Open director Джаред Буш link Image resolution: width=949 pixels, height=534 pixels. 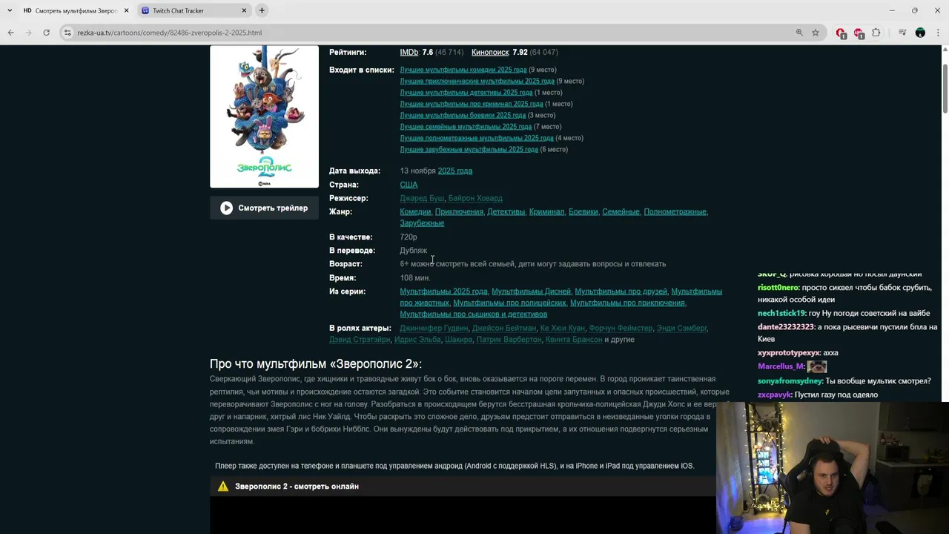422,198
